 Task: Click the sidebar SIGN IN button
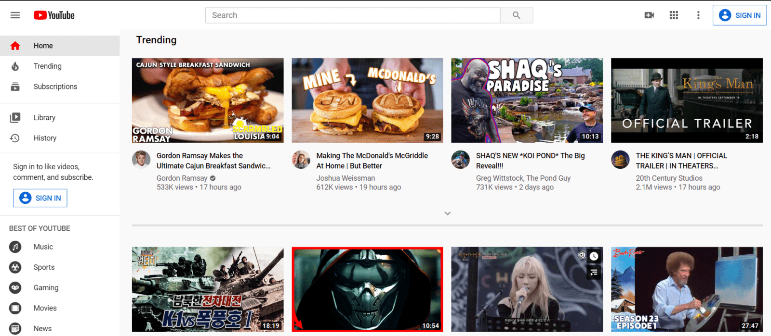click(x=40, y=198)
